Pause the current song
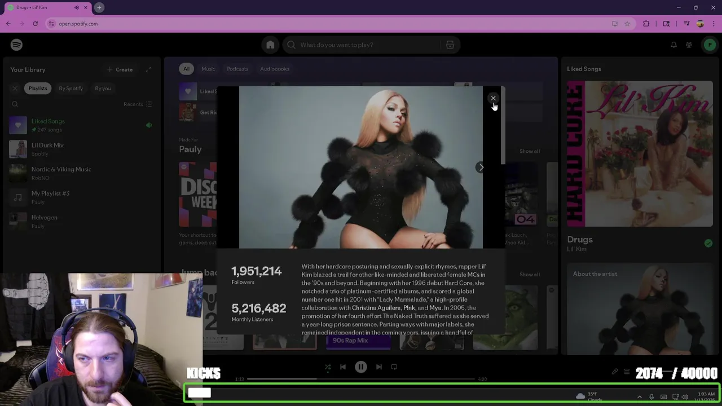This screenshot has height=406, width=722. [x=361, y=367]
